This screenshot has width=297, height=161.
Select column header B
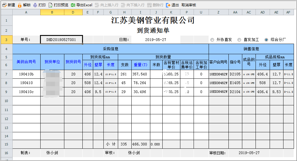click(52, 12)
